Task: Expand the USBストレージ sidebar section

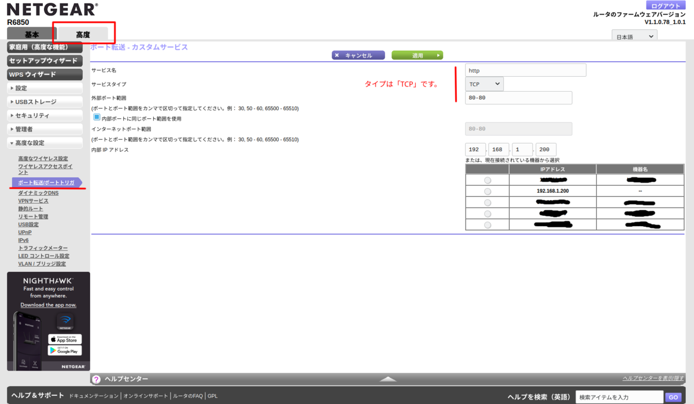Action: pos(45,102)
